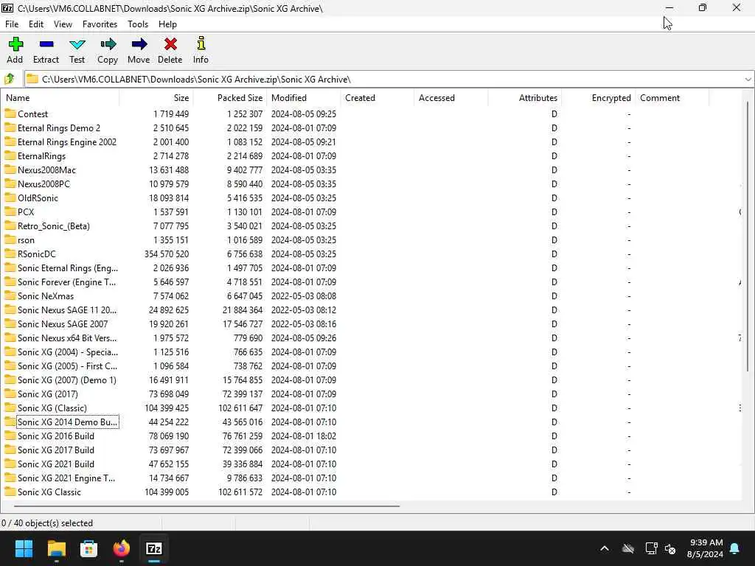This screenshot has height=566, width=755.
Task: Click 7-Zip taskbar button
Action: pyautogui.click(x=154, y=548)
